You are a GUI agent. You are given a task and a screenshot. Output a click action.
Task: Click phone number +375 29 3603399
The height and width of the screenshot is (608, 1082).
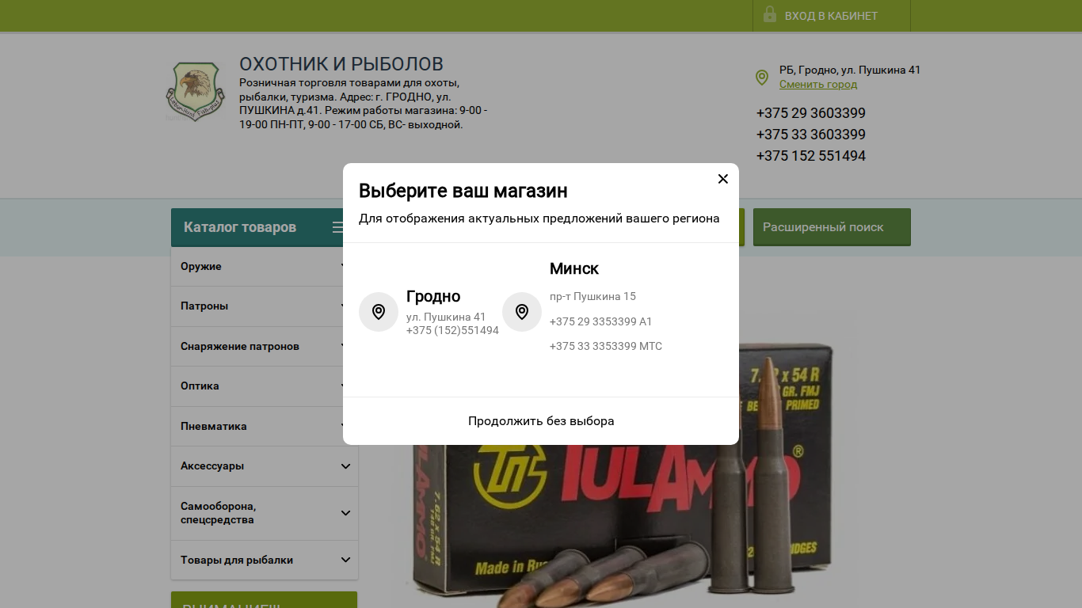pos(811,113)
